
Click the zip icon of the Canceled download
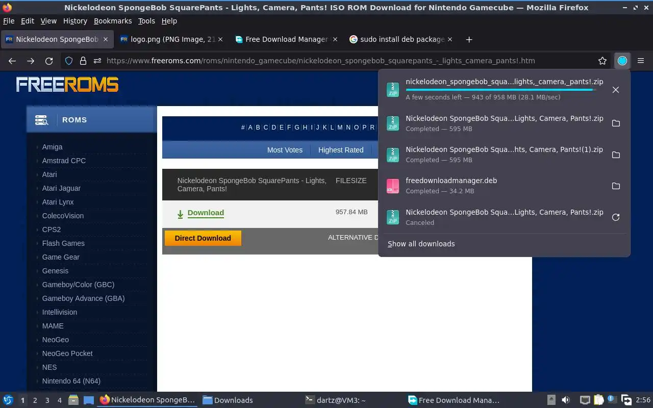coord(393,217)
